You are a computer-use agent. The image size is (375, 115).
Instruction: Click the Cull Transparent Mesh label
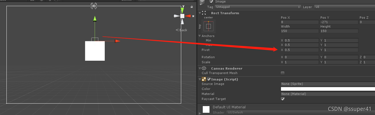219,73
